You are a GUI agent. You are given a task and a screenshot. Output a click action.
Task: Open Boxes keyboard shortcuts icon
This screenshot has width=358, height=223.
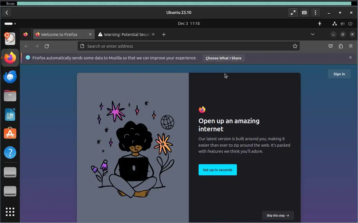pyautogui.click(x=304, y=13)
